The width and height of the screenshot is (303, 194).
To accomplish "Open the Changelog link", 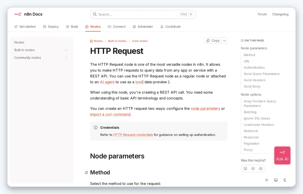I will pyautogui.click(x=280, y=14).
